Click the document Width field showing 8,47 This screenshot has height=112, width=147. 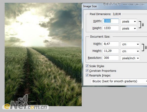coord(111,44)
